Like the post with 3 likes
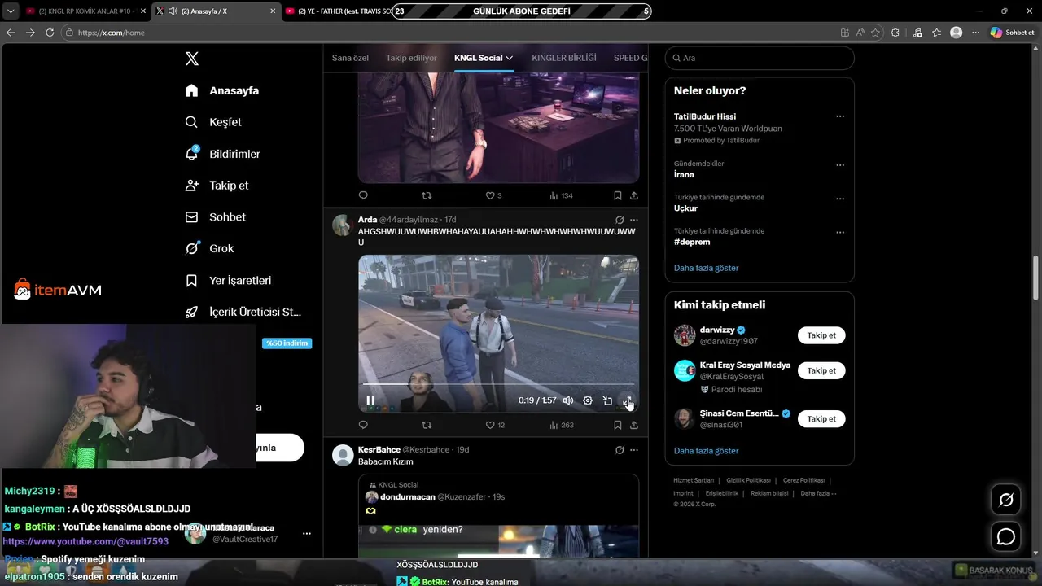 point(493,195)
